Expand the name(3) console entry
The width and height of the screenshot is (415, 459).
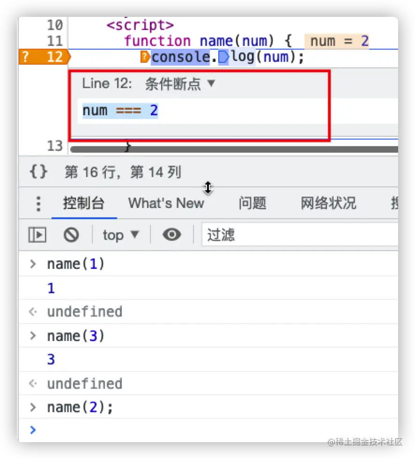32,336
